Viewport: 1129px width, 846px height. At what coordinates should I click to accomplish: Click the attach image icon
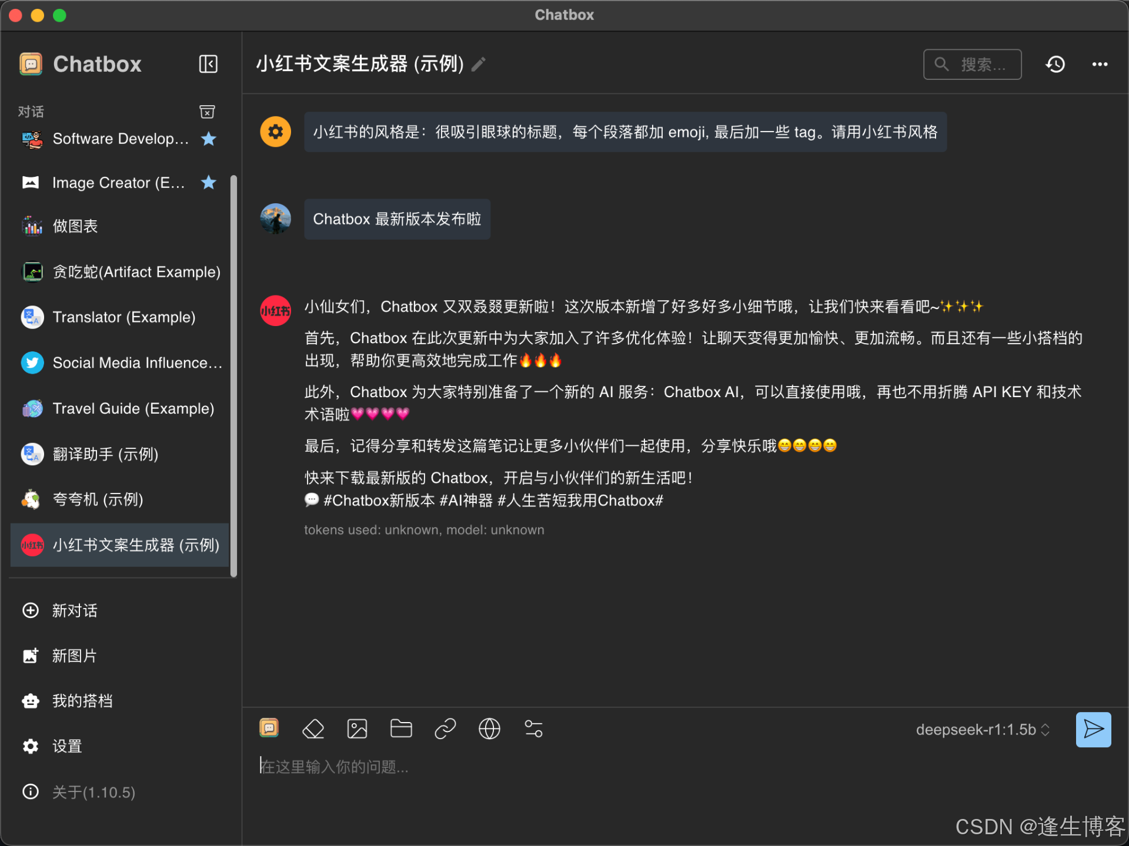(x=357, y=729)
